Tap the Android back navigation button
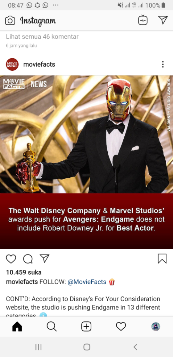 click(x=135, y=347)
